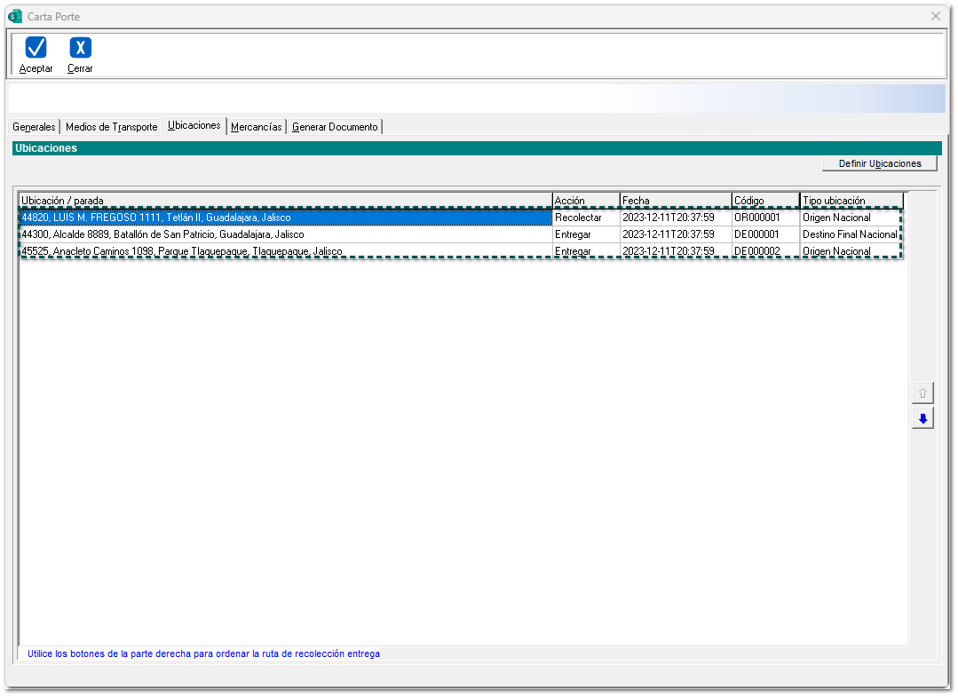Image resolution: width=958 pixels, height=697 pixels.
Task: Sort by Ubicación / parada column header
Action: coord(284,201)
